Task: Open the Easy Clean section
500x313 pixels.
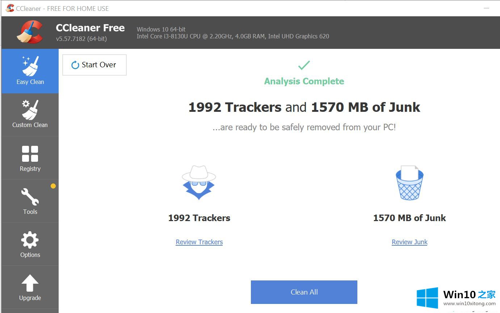Action: click(x=30, y=71)
